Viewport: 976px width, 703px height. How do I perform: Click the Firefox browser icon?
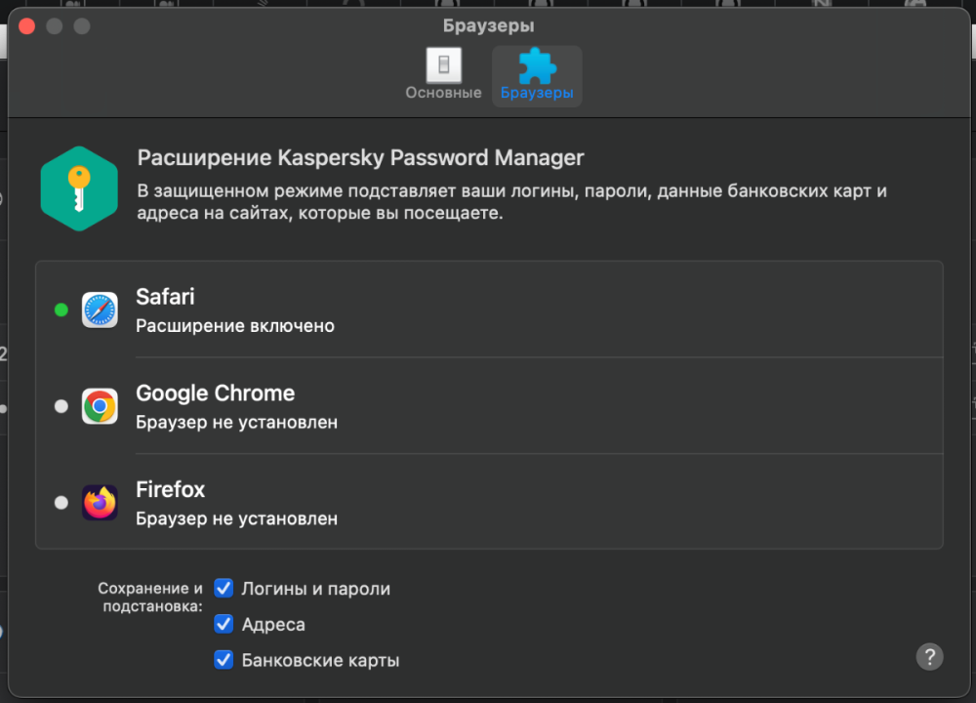100,503
